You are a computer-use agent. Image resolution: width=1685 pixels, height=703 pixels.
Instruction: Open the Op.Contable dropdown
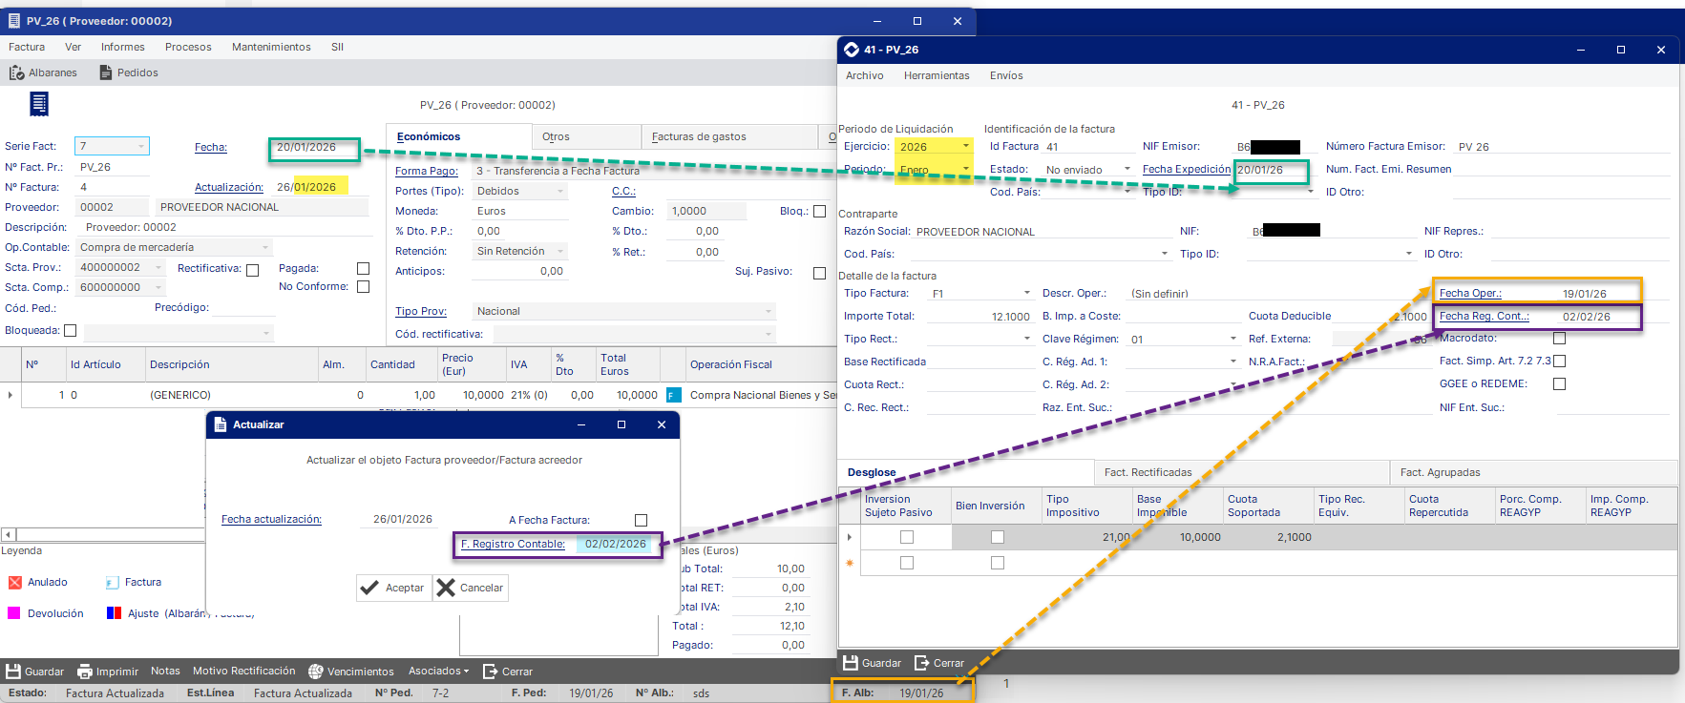coord(265,247)
